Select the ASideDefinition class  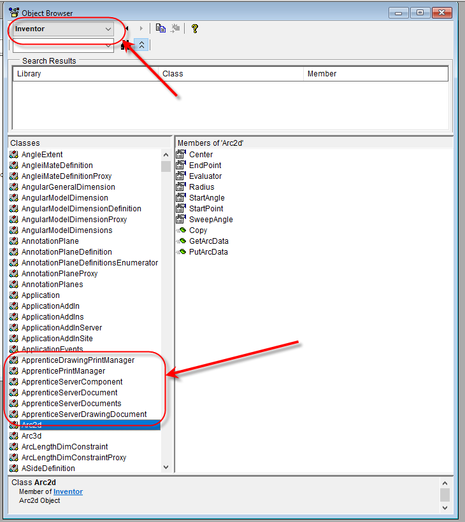(48, 469)
